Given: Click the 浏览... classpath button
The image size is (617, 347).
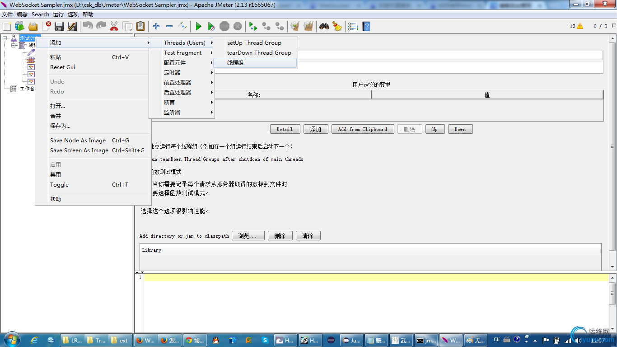Looking at the screenshot, I should click(x=248, y=236).
